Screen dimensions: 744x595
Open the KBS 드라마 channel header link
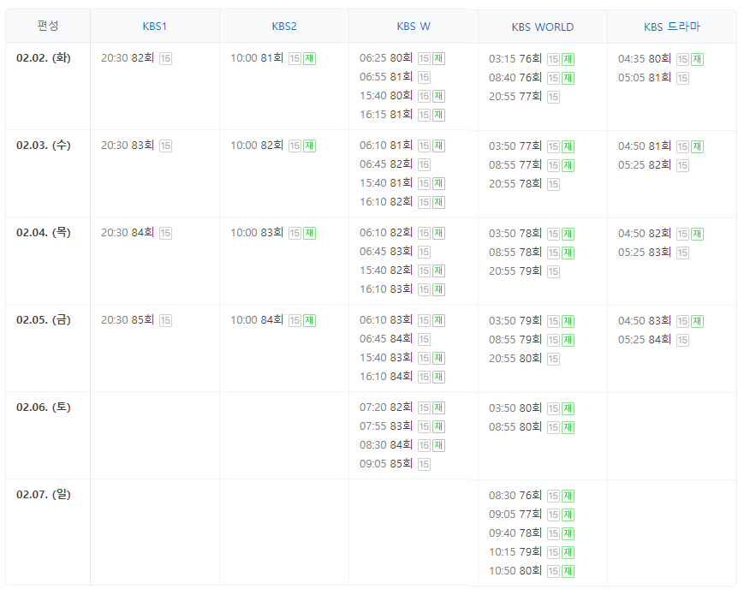tap(672, 27)
